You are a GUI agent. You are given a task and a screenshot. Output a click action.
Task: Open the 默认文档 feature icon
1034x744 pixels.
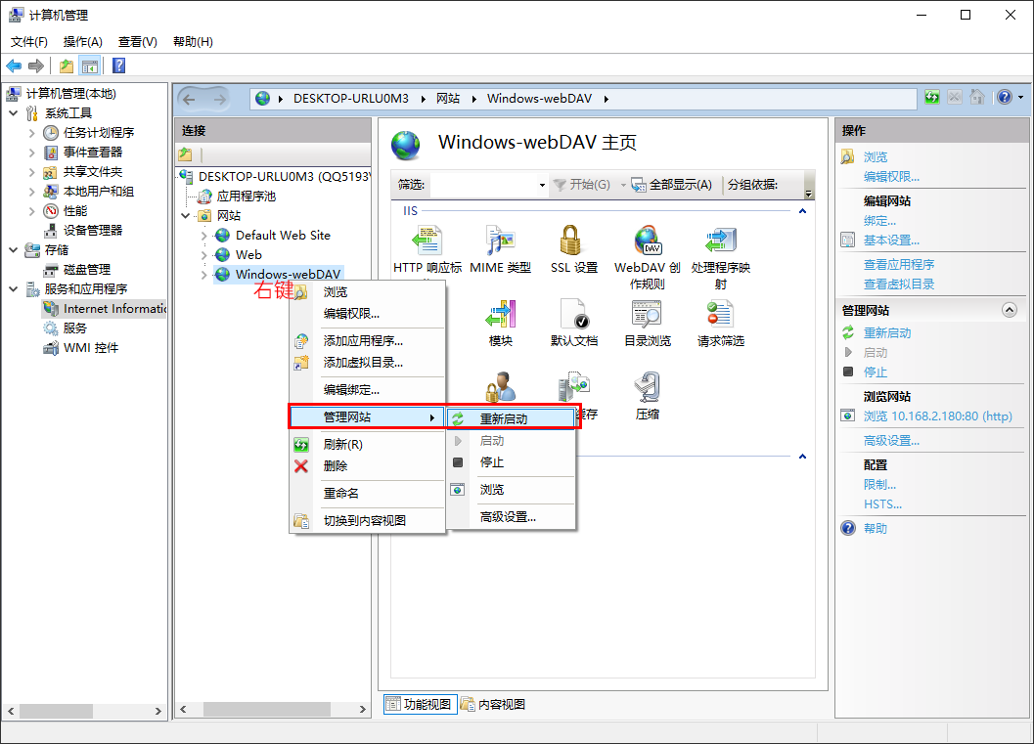[x=573, y=315]
